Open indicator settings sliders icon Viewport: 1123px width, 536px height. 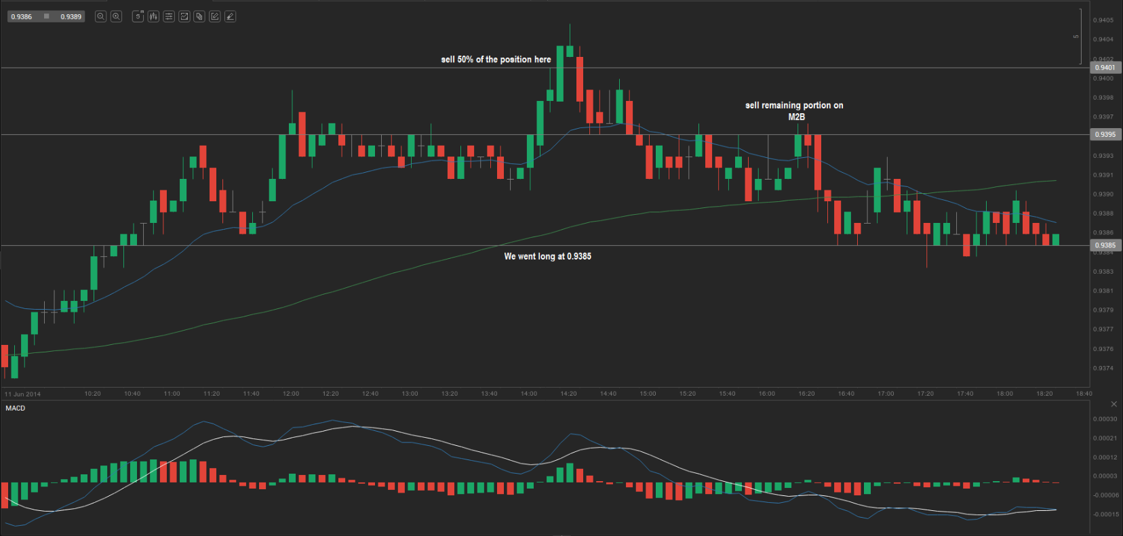point(169,16)
